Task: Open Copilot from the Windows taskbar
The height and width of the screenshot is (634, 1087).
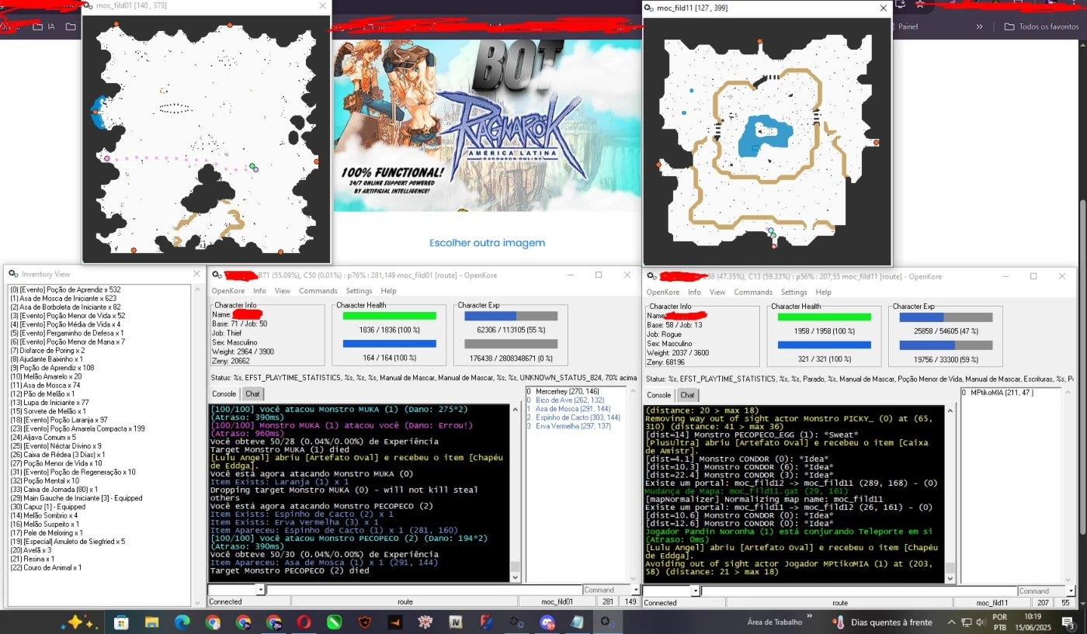Action: click(81, 622)
